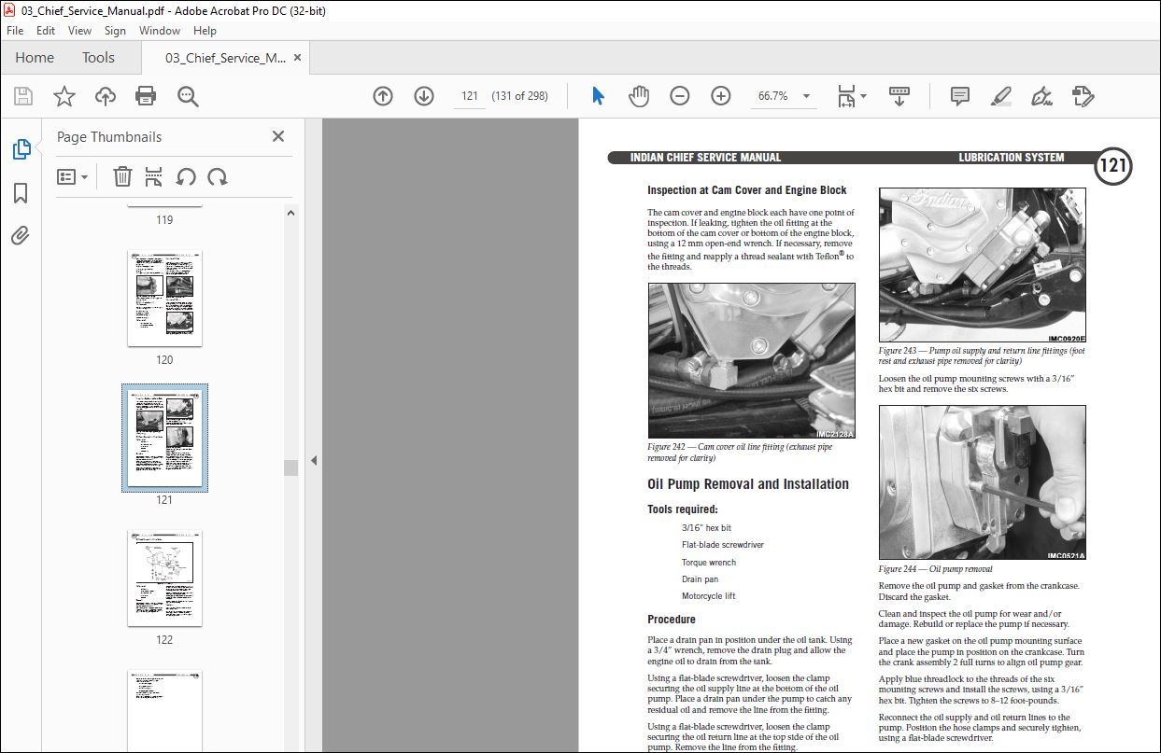The height and width of the screenshot is (753, 1161).
Task: Open thumbnail options dropdown menu
Action: pyautogui.click(x=72, y=176)
